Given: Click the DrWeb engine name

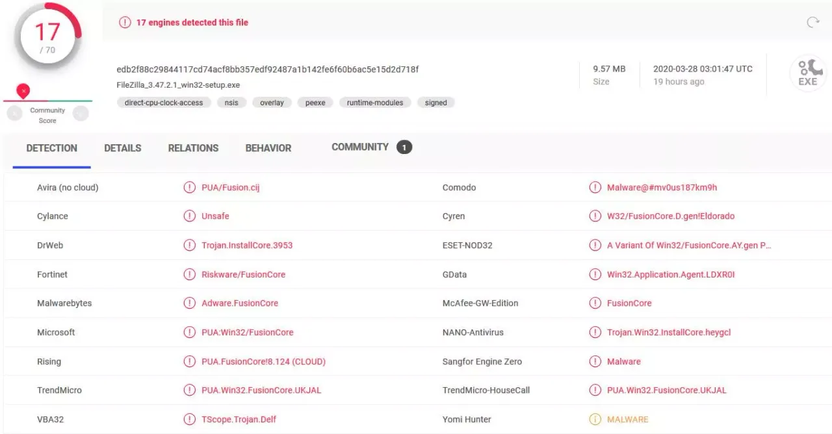Looking at the screenshot, I should (x=50, y=246).
